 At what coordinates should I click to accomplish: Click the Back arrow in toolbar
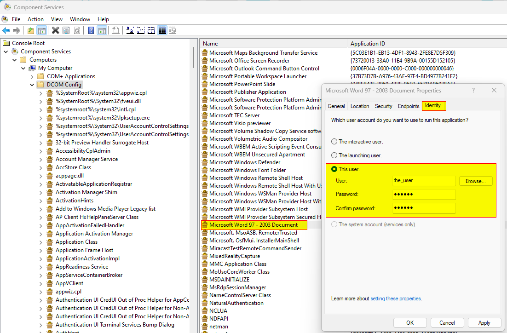click(x=6, y=30)
